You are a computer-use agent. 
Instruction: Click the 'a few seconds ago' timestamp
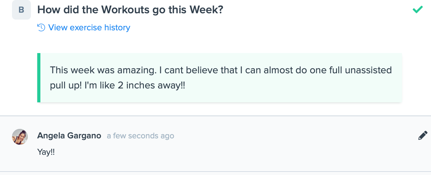coord(140,136)
